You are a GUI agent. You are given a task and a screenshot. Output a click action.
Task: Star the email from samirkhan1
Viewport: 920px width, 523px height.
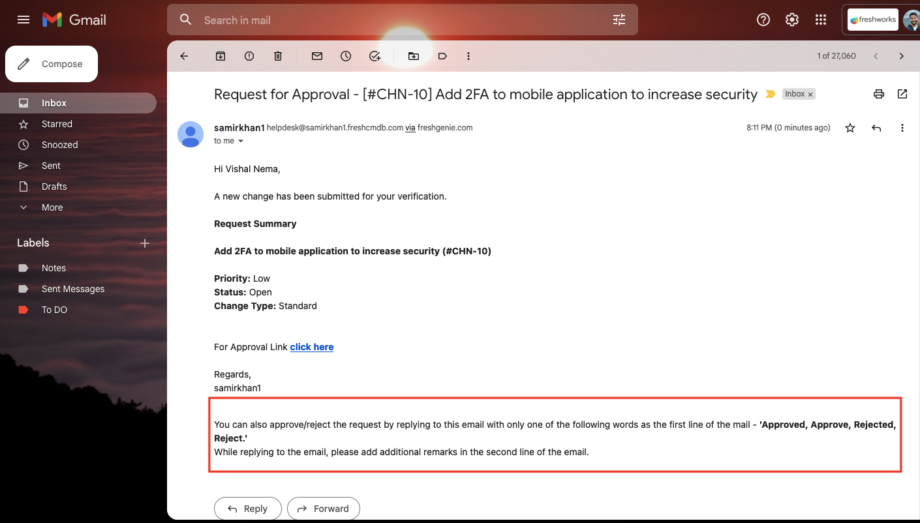(850, 127)
